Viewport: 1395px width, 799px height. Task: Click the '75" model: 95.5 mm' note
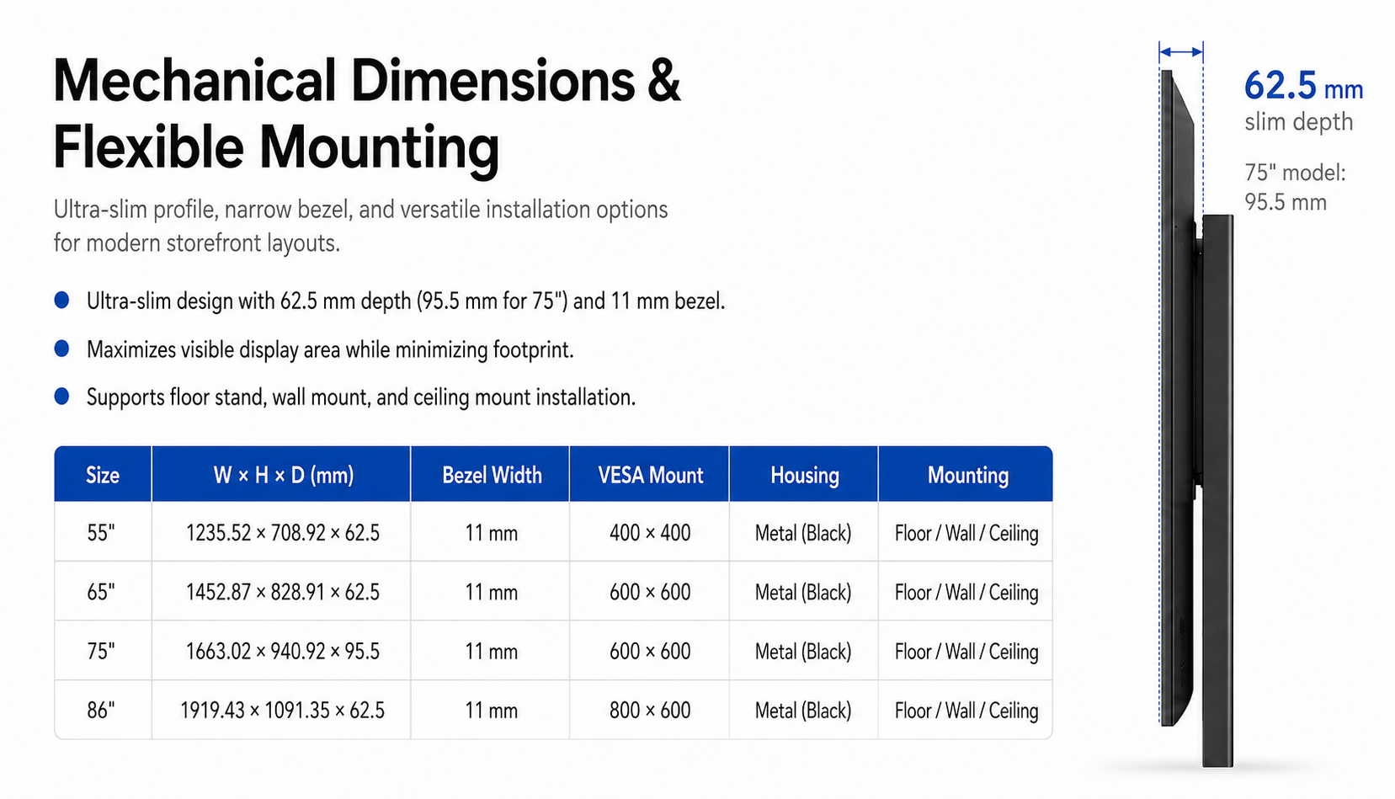click(1295, 187)
